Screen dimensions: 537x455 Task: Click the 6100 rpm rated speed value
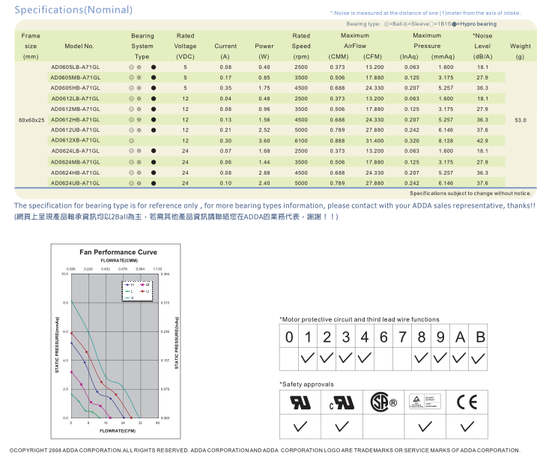tap(301, 141)
